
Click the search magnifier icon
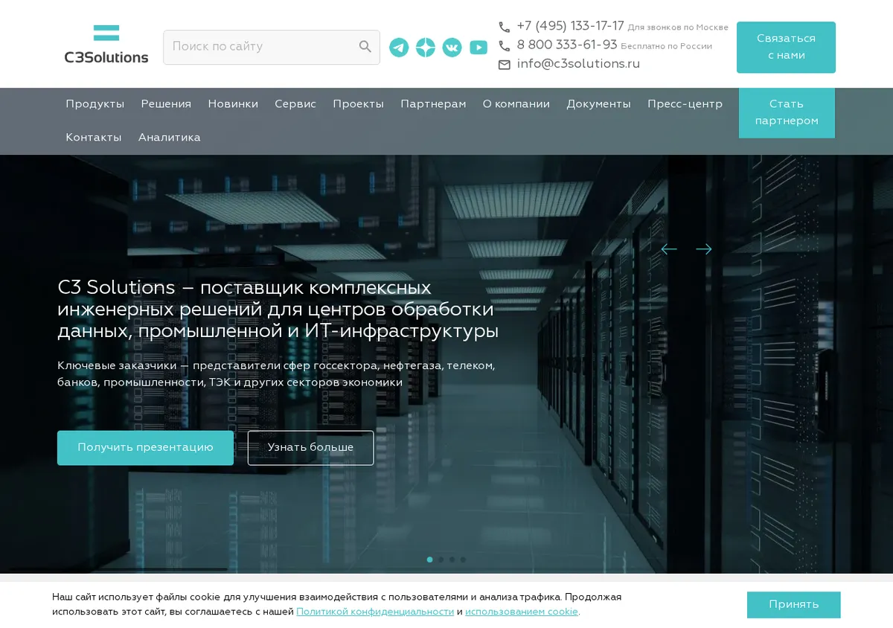tap(365, 47)
